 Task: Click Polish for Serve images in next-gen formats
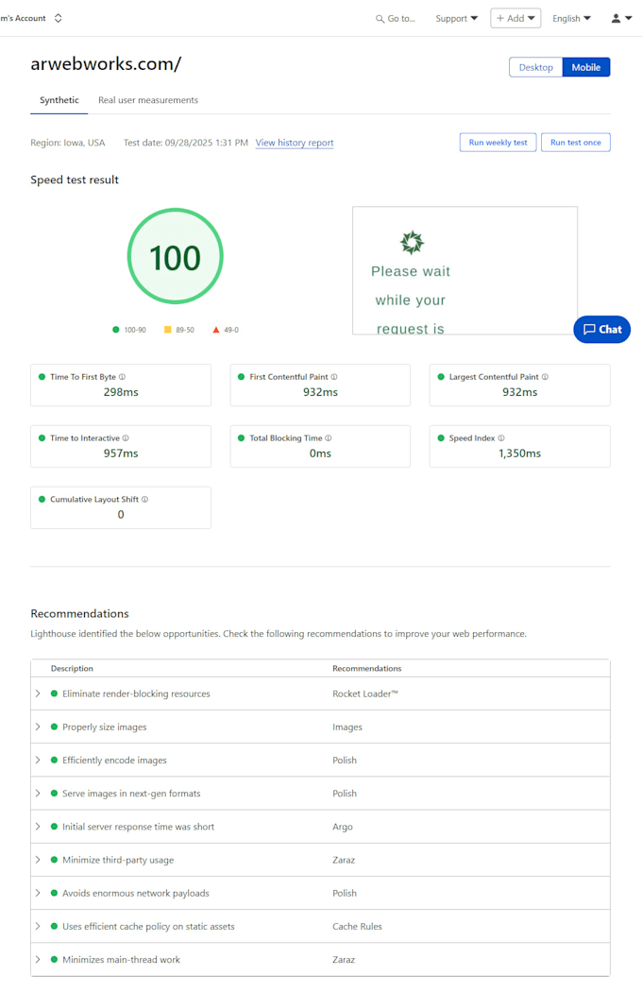point(345,794)
